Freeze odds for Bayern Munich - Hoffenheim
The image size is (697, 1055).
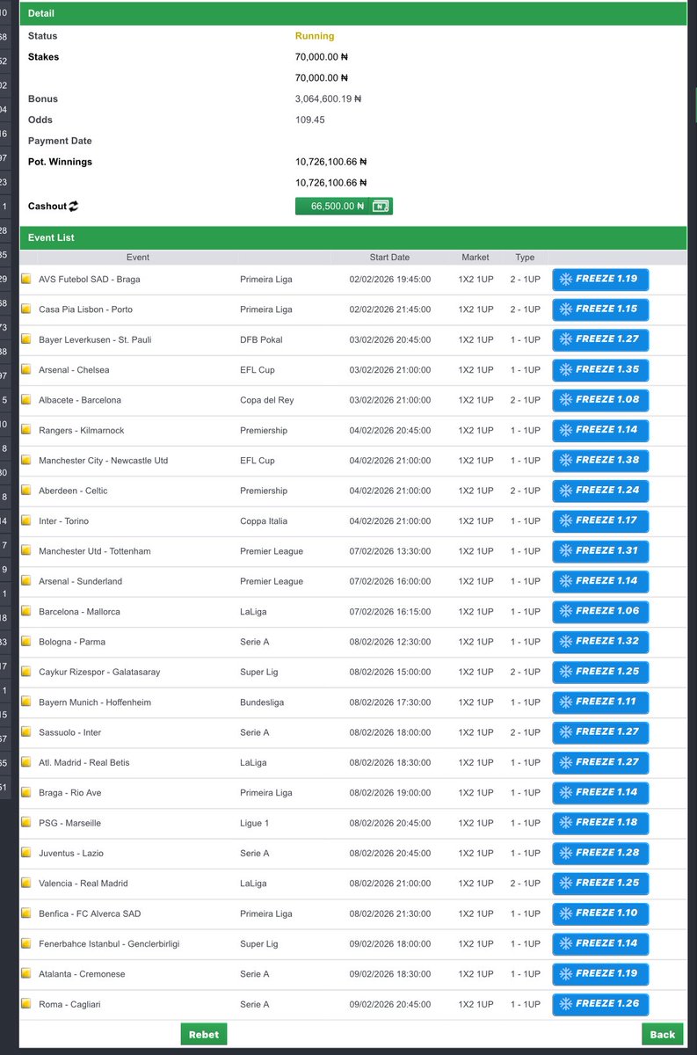600,702
